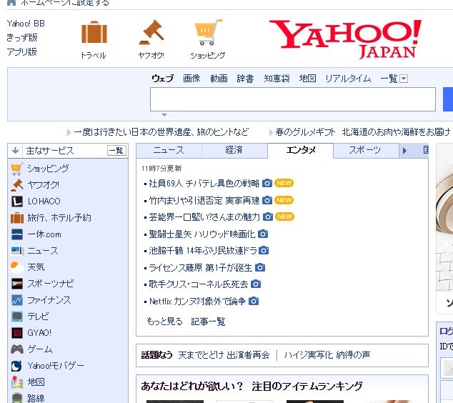This screenshot has height=403, width=453.
Task: Switch to the スポーツ tab
Action: coord(365,150)
